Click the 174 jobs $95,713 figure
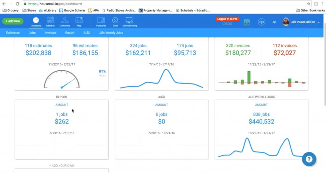Image resolution: width=326 pixels, height=173 pixels. click(x=185, y=50)
